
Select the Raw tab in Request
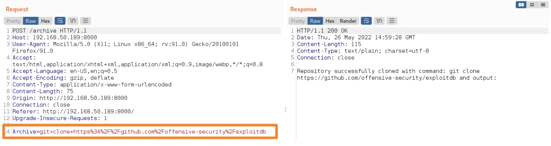pos(31,21)
